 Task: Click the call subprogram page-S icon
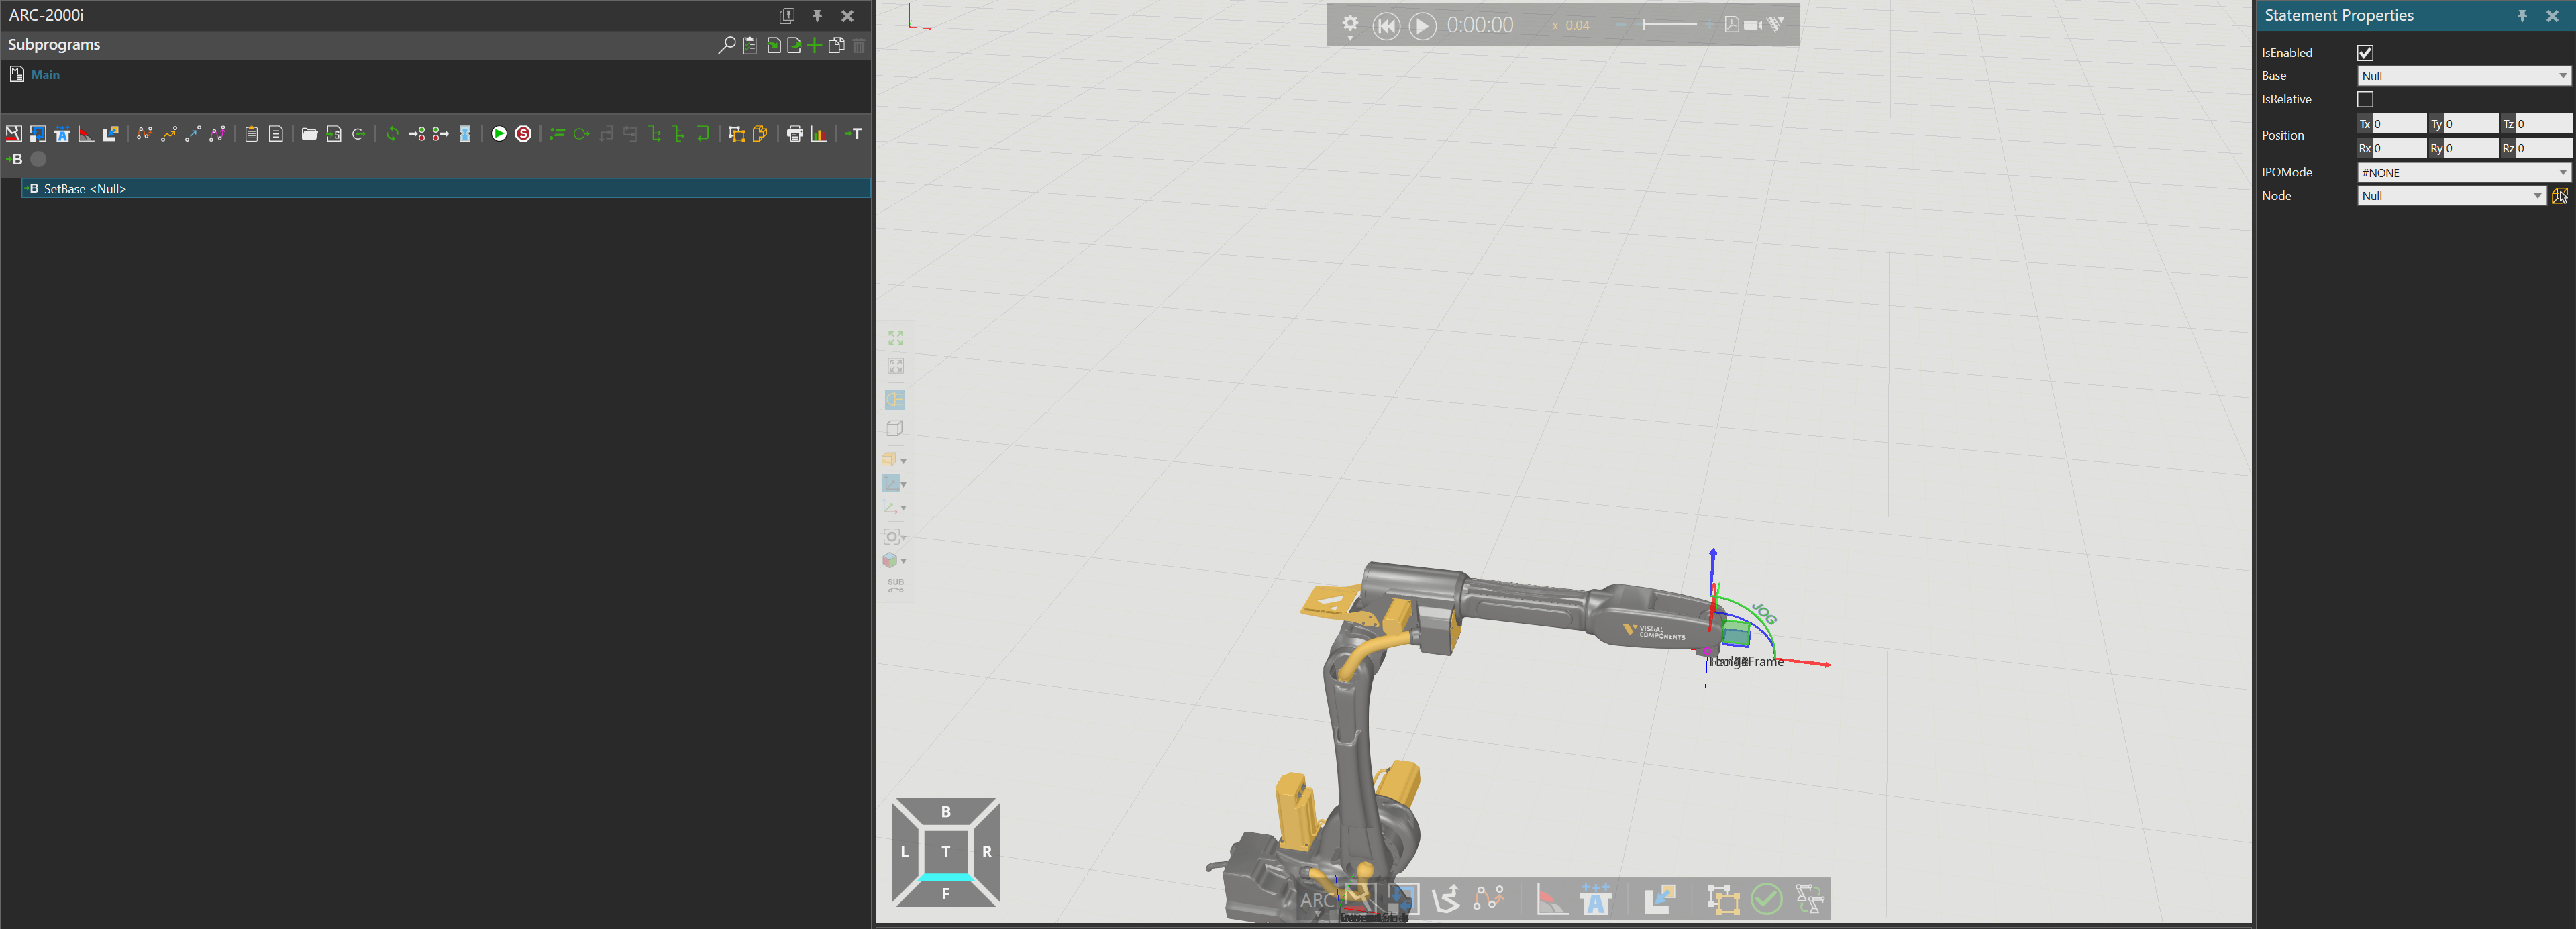point(333,134)
